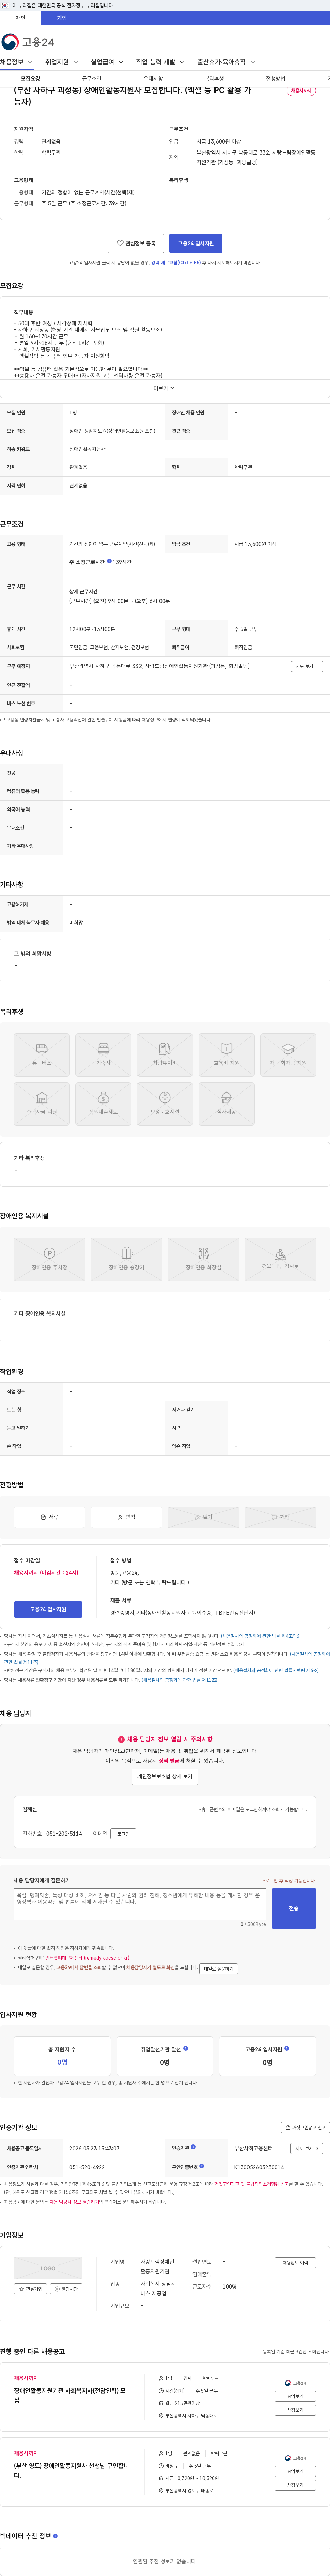Screen dimensions: 330x2576
Task: Open 개인정보보호법 상세 보기
Action: pos(165,1777)
